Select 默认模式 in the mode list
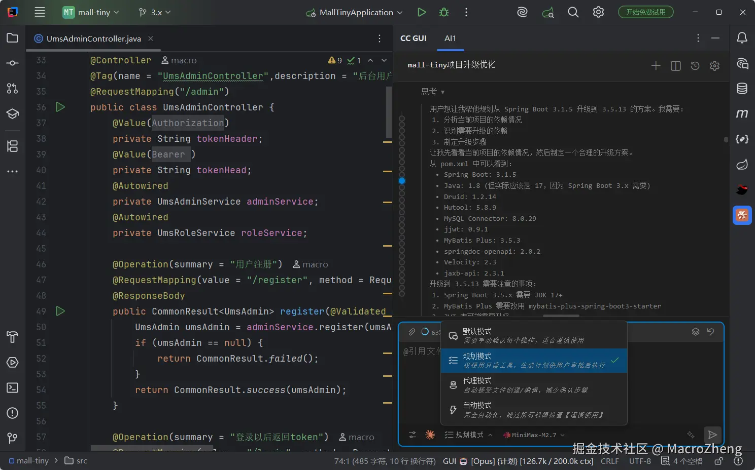The image size is (755, 470). tap(534, 336)
